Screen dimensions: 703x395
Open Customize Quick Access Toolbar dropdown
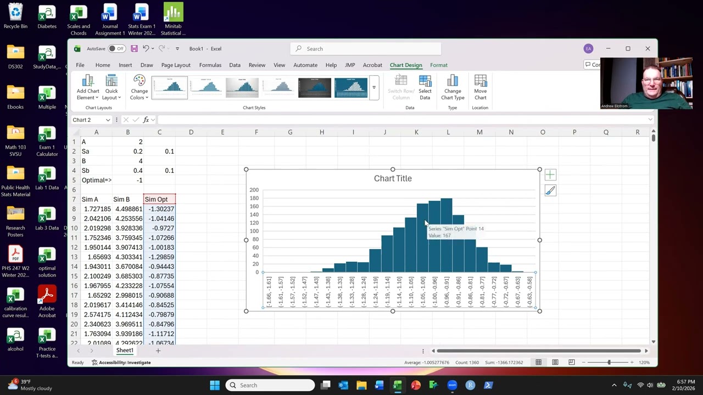click(177, 49)
